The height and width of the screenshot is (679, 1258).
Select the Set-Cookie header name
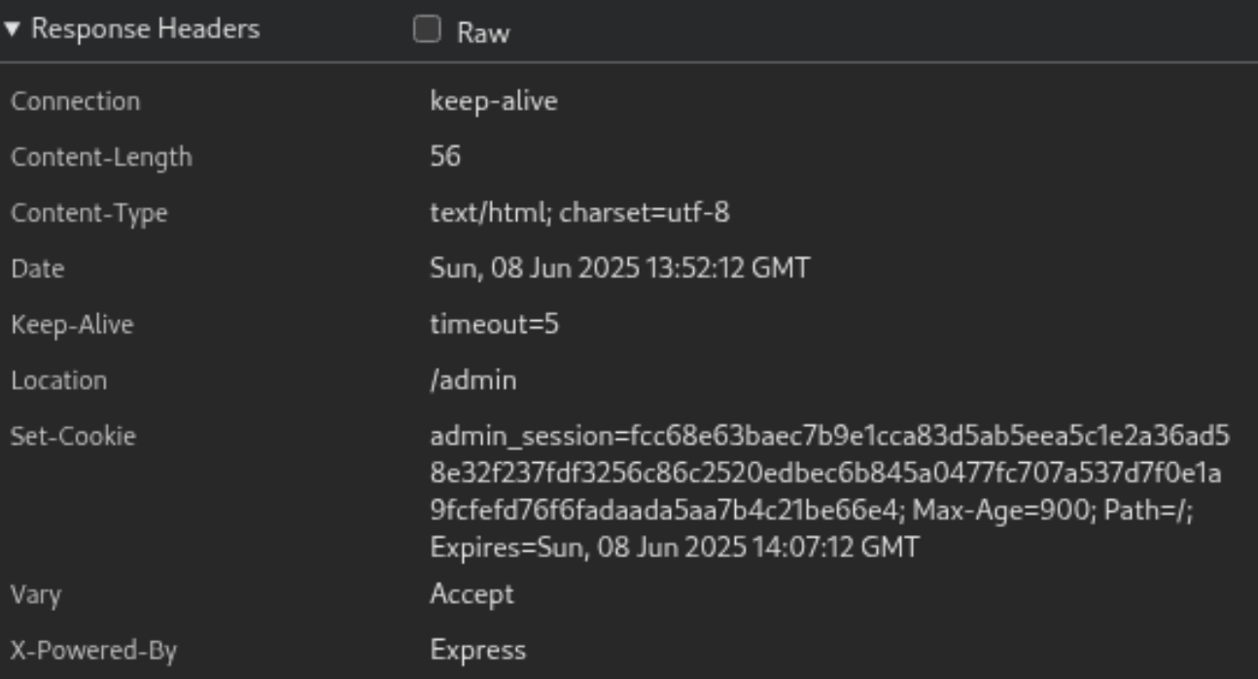tap(73, 436)
